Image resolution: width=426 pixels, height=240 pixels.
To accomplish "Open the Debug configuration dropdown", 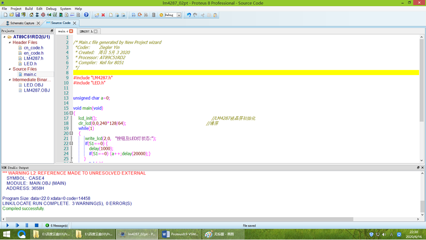I will [x=179, y=15].
